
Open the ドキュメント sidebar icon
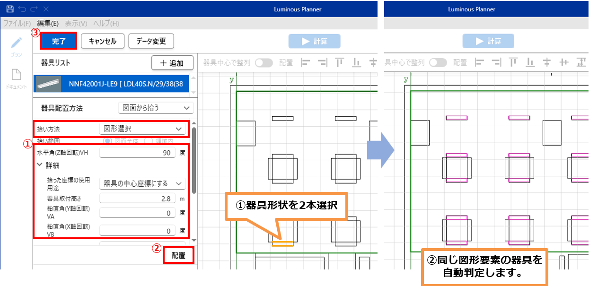point(17,76)
